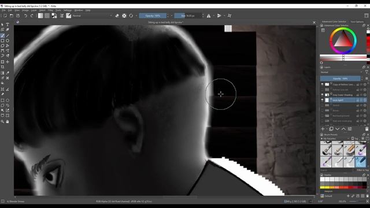Select the Pan hand tool
This screenshot has height=208, width=370.
tap(8, 121)
